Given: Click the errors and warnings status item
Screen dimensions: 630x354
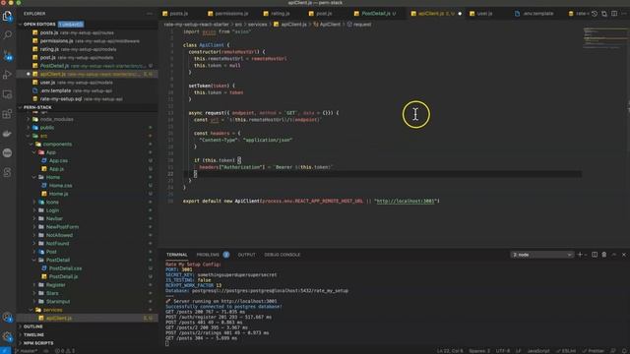Looking at the screenshot, I should pyautogui.click(x=65, y=351).
